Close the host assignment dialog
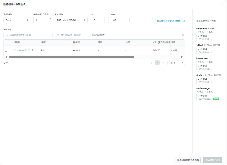The width and height of the screenshot is (227, 165). pos(222,5)
